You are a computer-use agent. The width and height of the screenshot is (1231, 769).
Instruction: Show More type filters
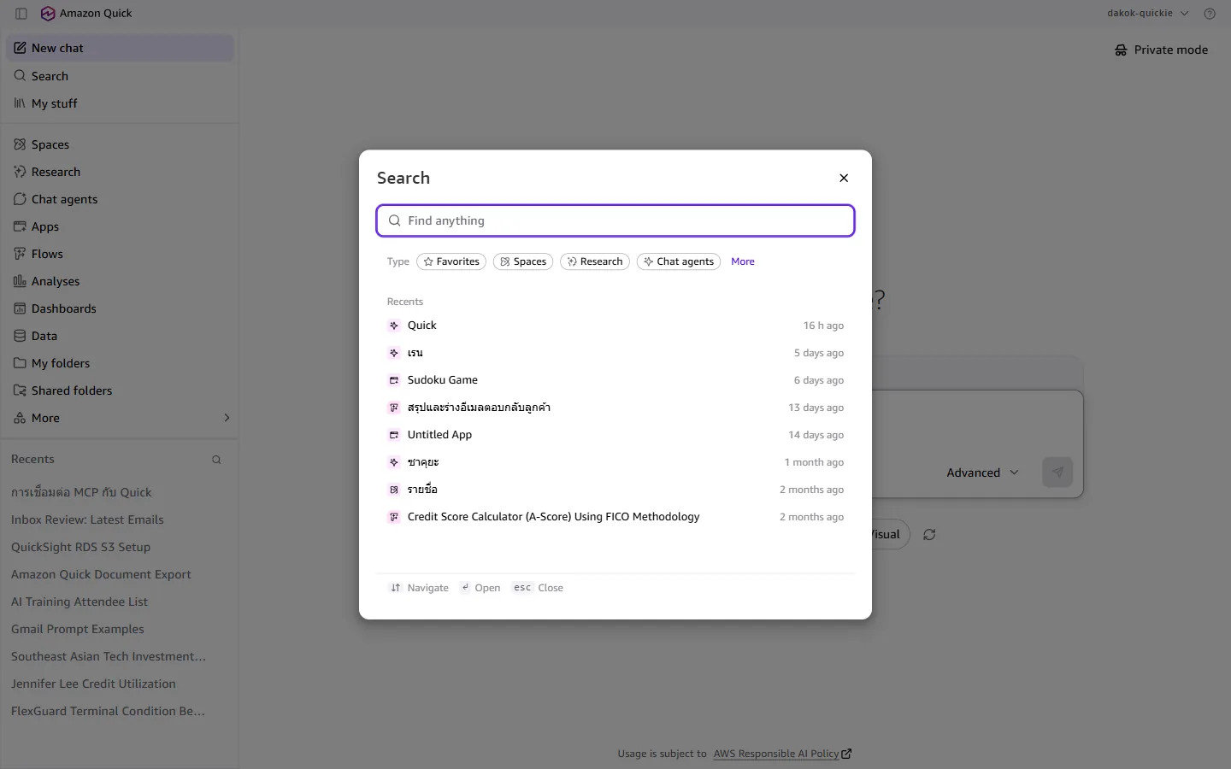pyautogui.click(x=743, y=261)
